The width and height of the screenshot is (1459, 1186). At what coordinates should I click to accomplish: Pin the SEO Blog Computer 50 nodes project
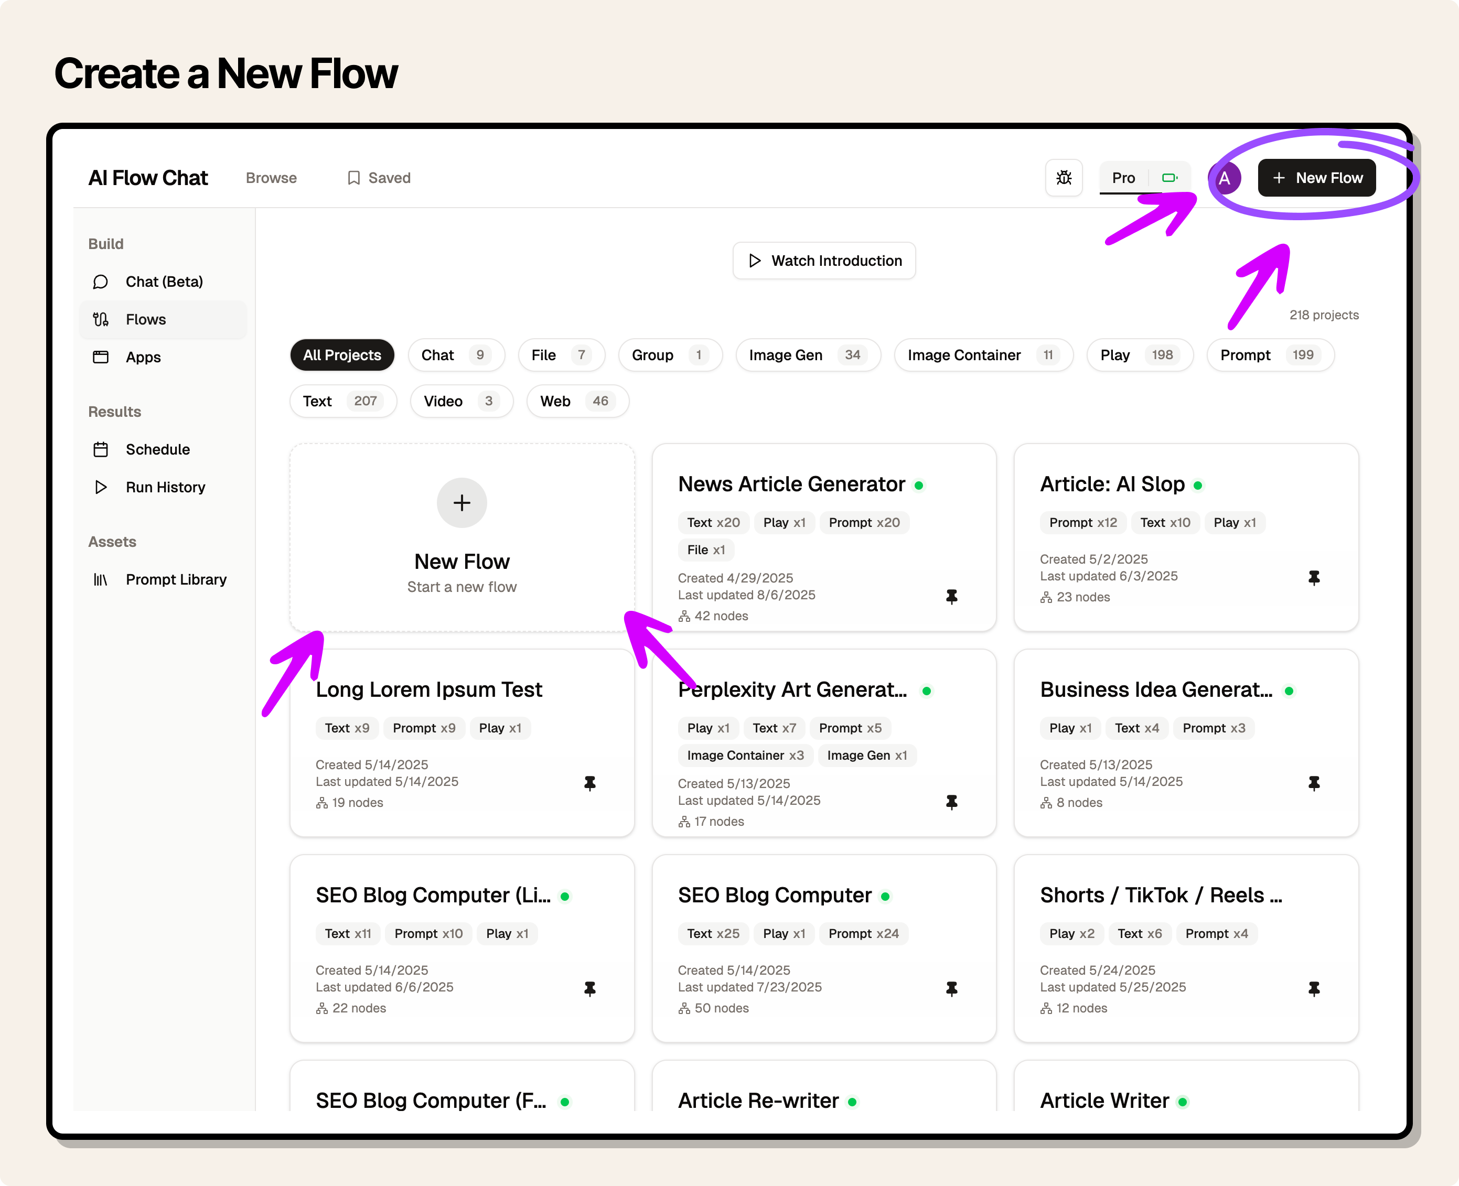click(x=951, y=988)
